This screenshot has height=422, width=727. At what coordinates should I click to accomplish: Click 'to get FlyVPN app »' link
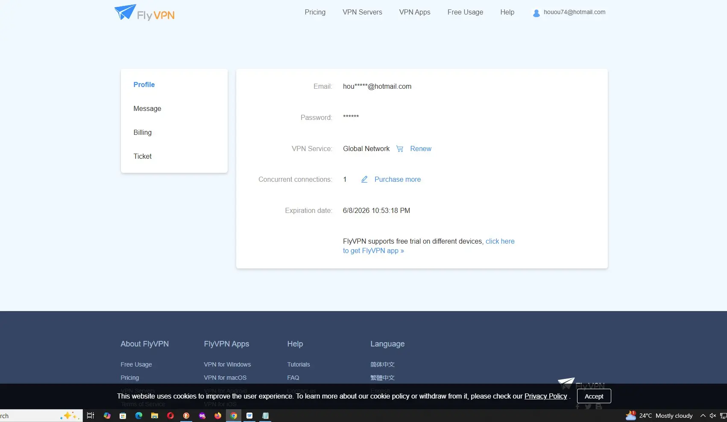373,251
